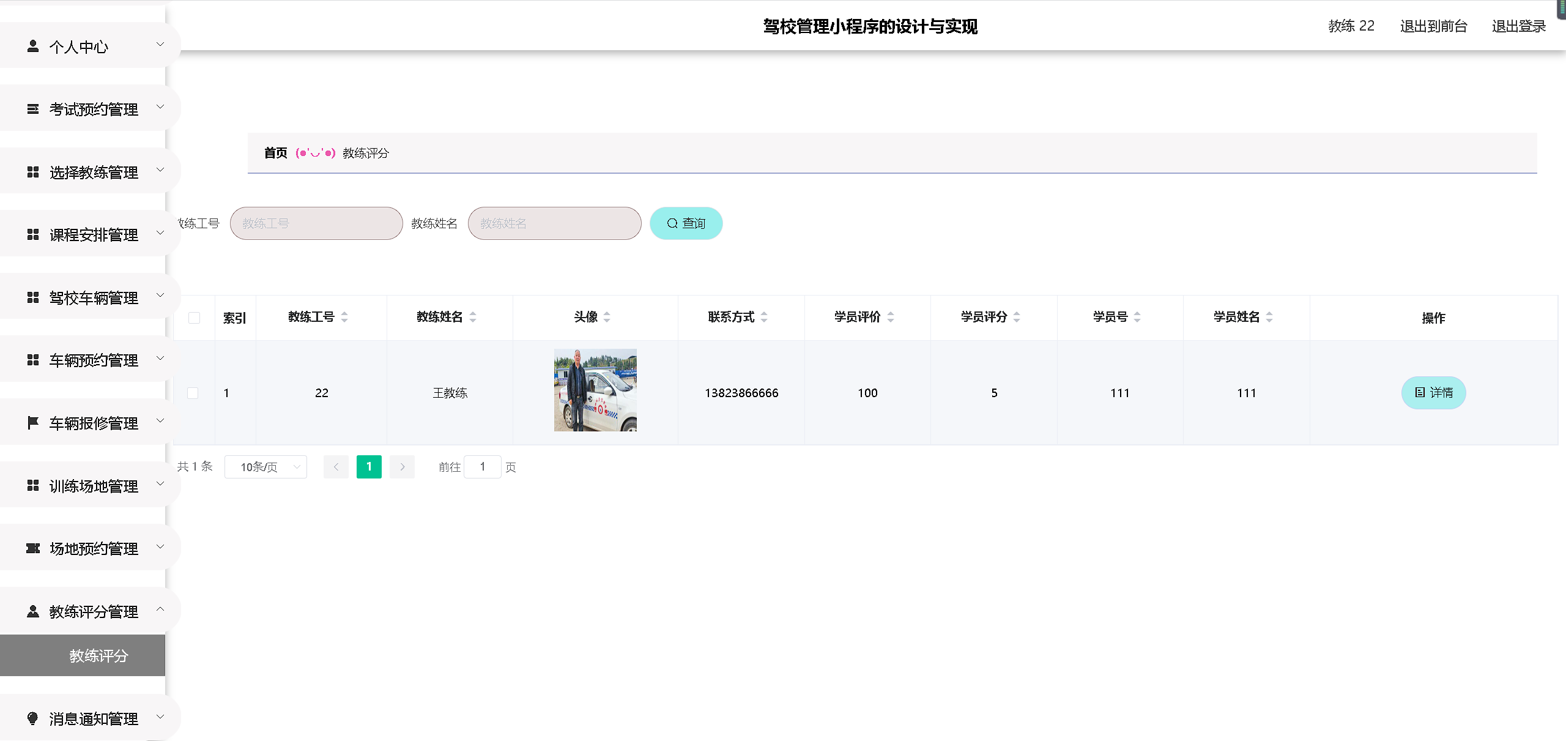Click the lightbulb icon beside 消息通知管理
The width and height of the screenshot is (1566, 741).
pos(33,718)
